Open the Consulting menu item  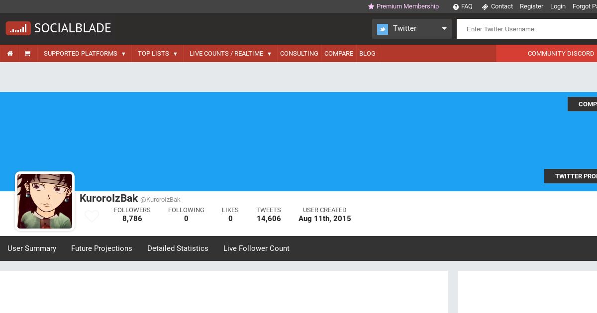[x=299, y=54]
